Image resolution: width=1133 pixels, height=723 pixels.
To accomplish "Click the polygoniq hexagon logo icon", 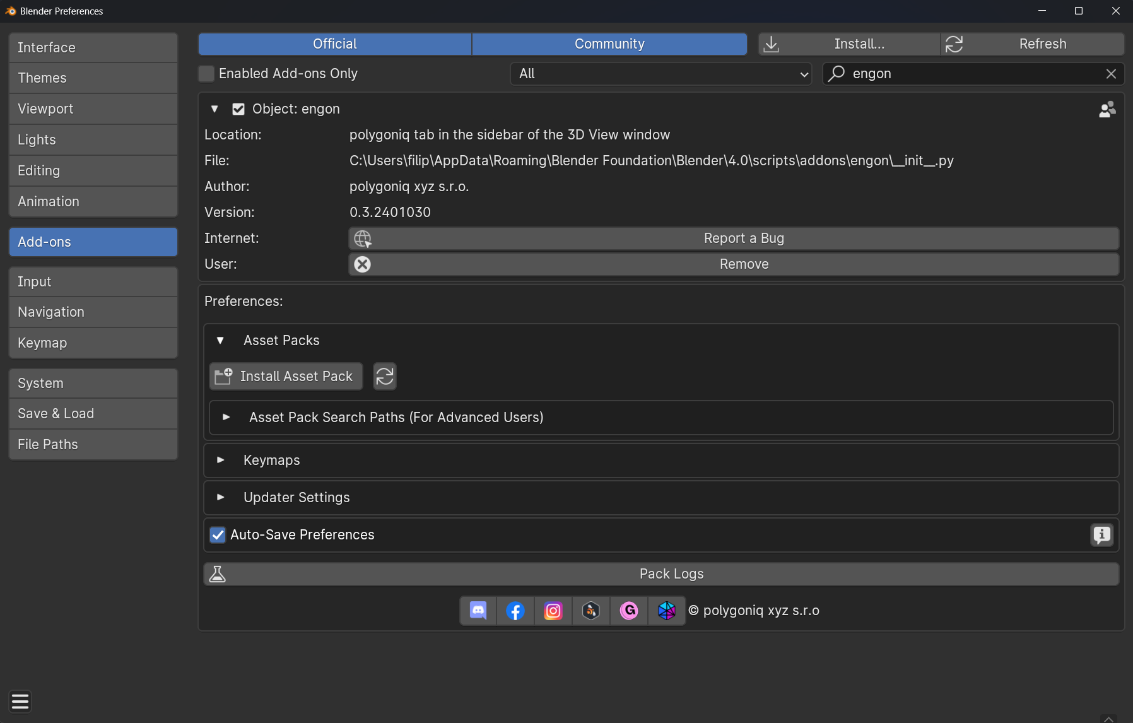I will pyautogui.click(x=667, y=611).
